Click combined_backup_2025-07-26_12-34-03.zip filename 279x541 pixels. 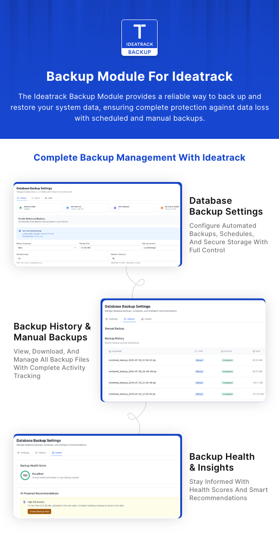click(132, 360)
